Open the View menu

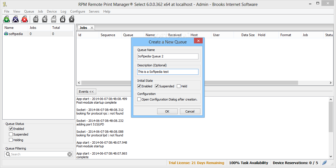point(17,11)
